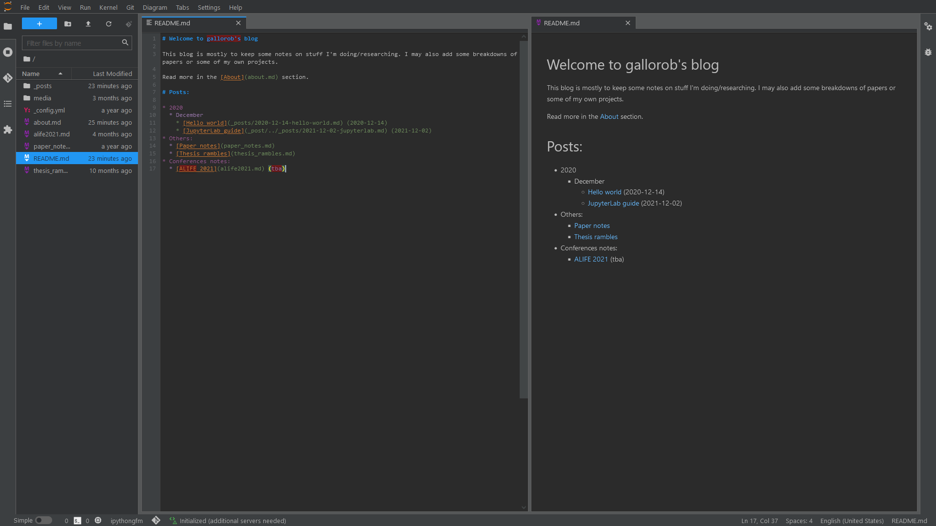Open the Git sidebar panel
Screen dimensions: 936x526
(8, 78)
